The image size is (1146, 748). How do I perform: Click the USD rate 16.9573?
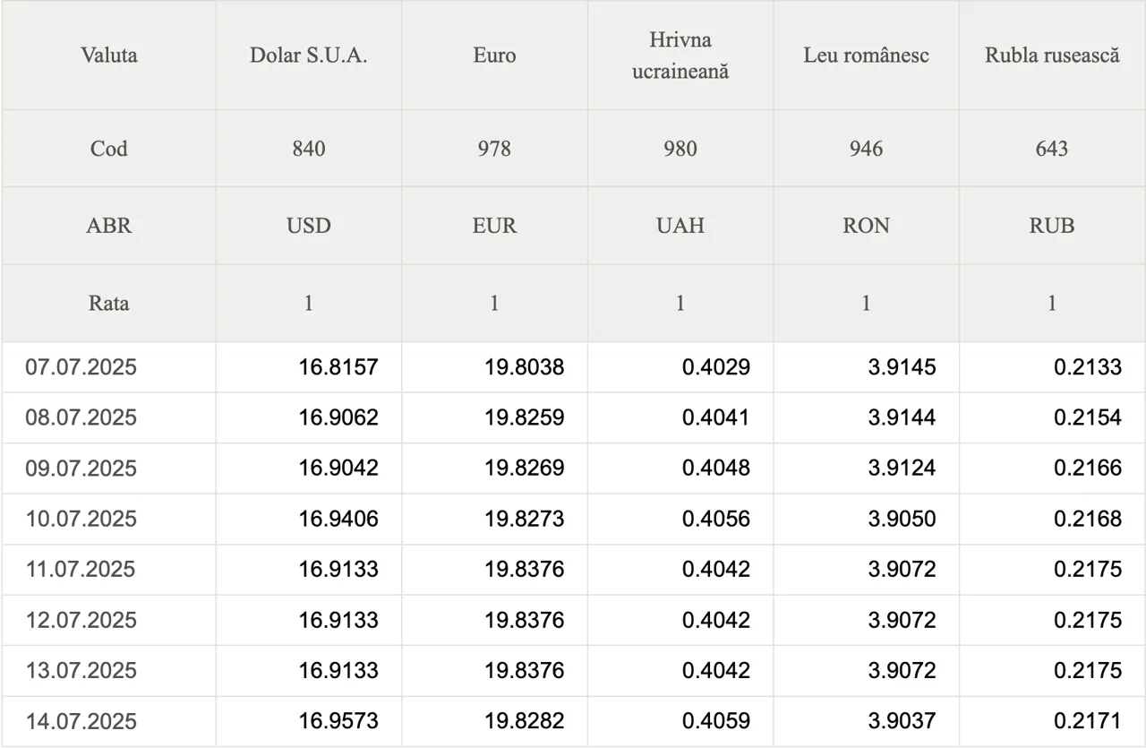point(338,721)
